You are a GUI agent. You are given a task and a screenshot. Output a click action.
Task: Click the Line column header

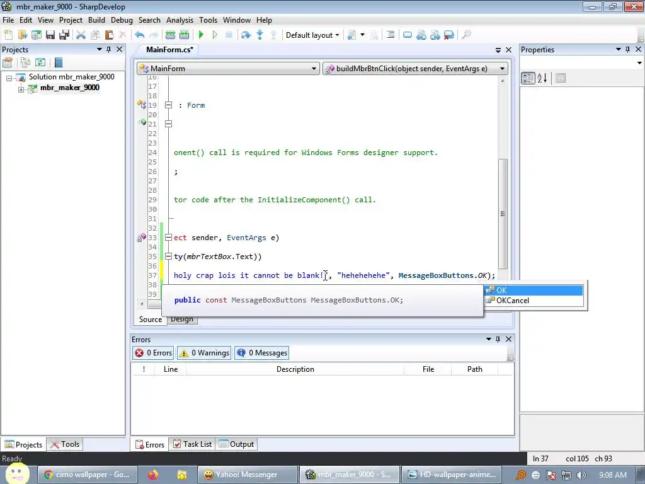pos(170,369)
